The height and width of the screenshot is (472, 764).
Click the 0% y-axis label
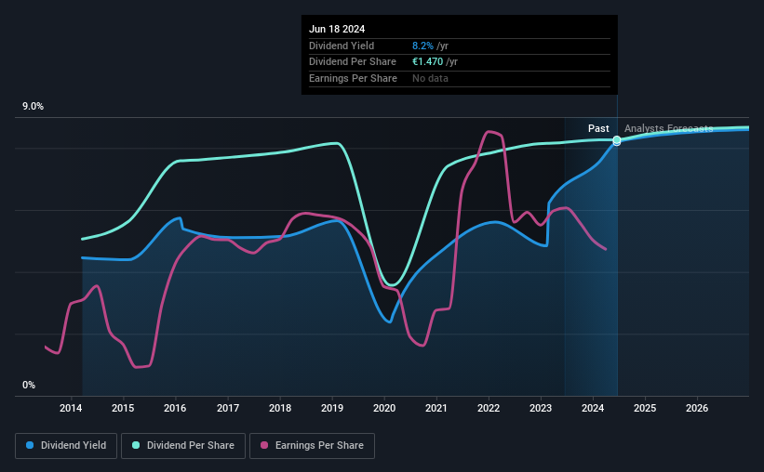(x=29, y=385)
